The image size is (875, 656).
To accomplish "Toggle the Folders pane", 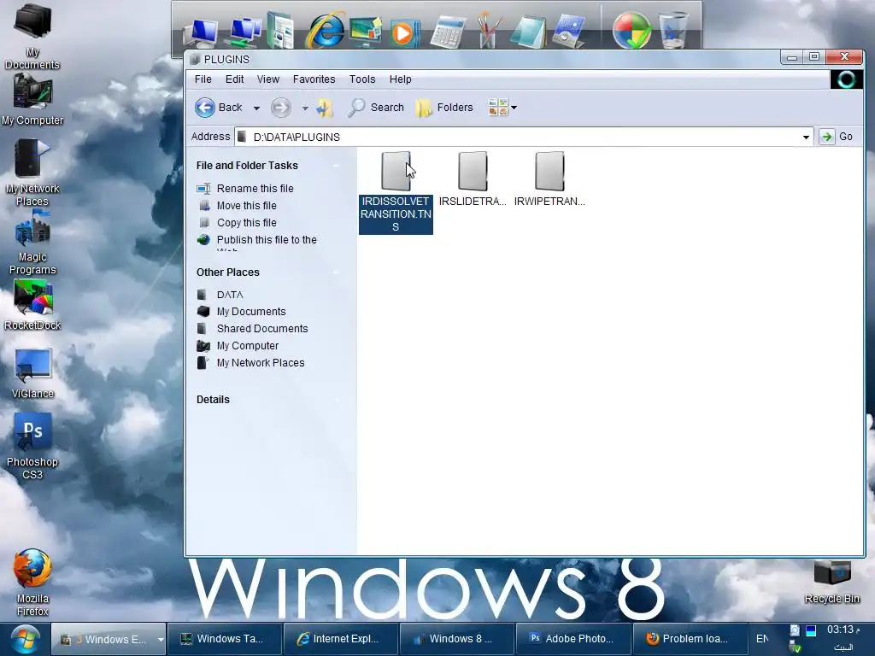I will point(444,107).
